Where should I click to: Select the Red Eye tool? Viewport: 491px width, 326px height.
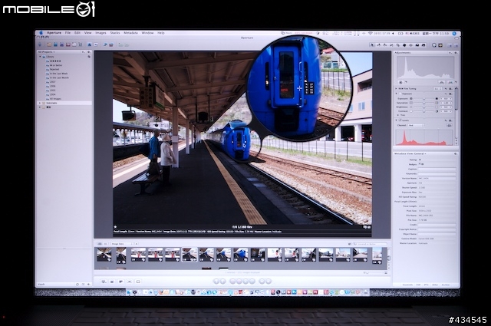(410, 45)
